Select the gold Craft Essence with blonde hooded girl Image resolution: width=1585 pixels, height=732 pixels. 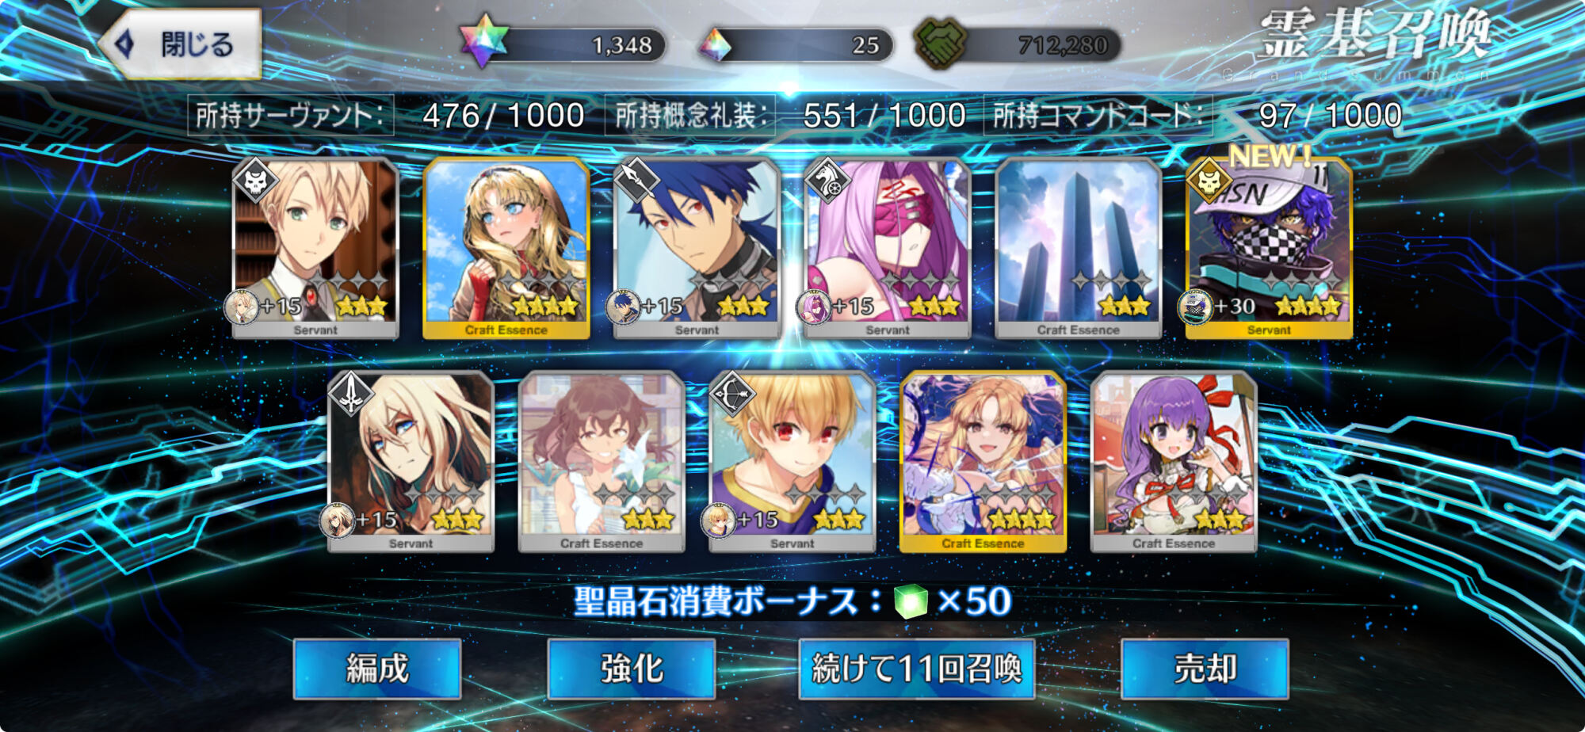click(x=506, y=248)
